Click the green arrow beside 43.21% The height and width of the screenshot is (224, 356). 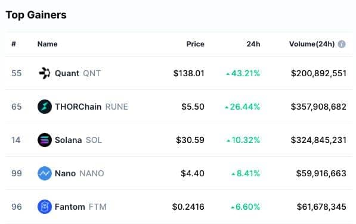(228, 74)
